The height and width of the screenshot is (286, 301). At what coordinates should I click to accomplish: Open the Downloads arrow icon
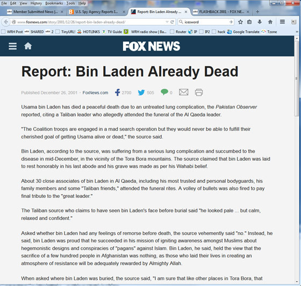(x=260, y=22)
